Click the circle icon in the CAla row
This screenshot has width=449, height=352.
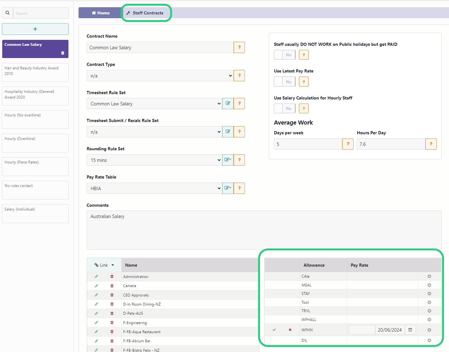[x=429, y=276]
